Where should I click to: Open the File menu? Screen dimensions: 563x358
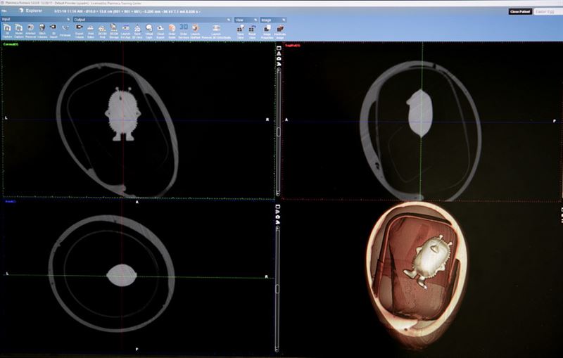[4, 11]
